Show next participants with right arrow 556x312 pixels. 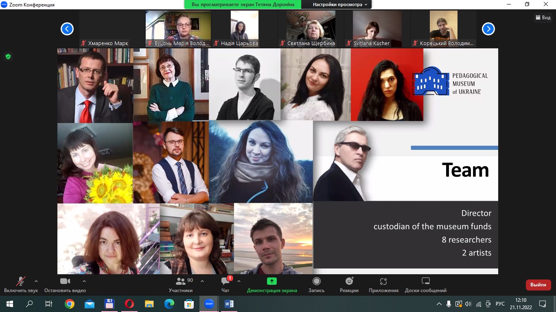pos(488,29)
